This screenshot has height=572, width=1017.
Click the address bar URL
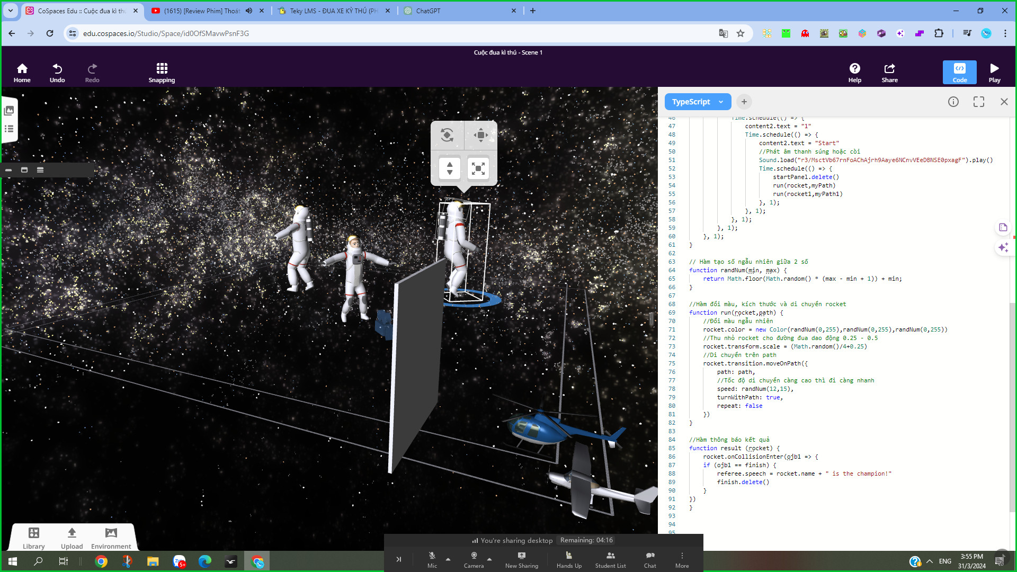pyautogui.click(x=166, y=33)
